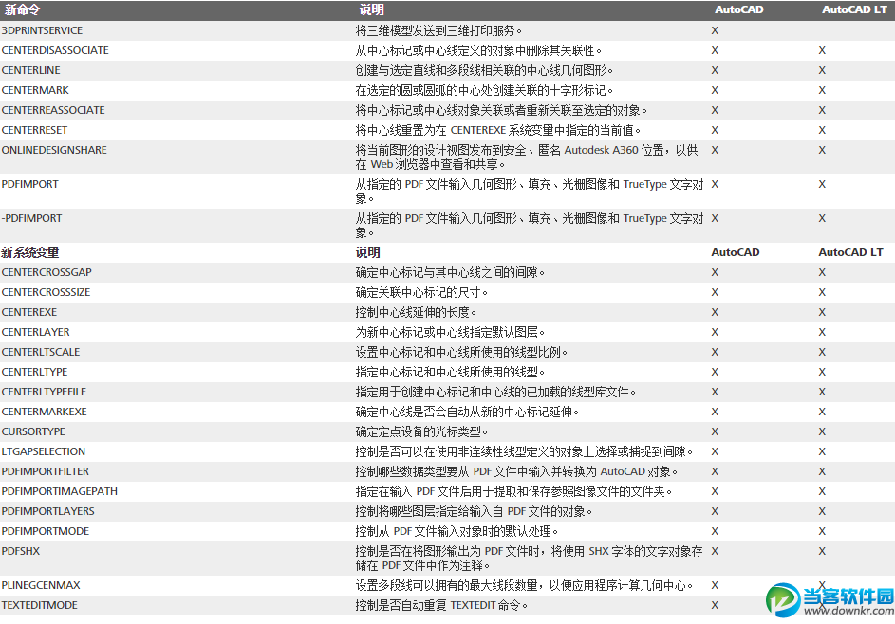The image size is (895, 624).
Task: Click the AutoCAD LT header in the top row
Action: pos(854,10)
